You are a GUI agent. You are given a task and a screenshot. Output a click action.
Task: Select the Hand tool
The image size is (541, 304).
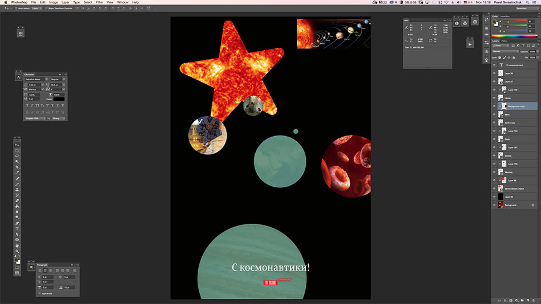[x=17, y=245]
